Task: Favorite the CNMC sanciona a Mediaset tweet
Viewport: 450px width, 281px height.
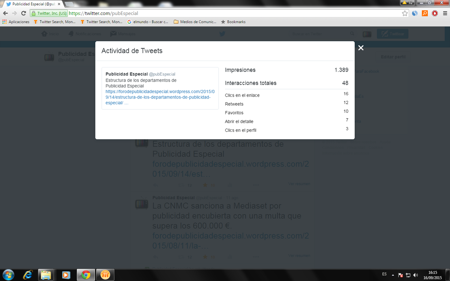Action: 205,257
